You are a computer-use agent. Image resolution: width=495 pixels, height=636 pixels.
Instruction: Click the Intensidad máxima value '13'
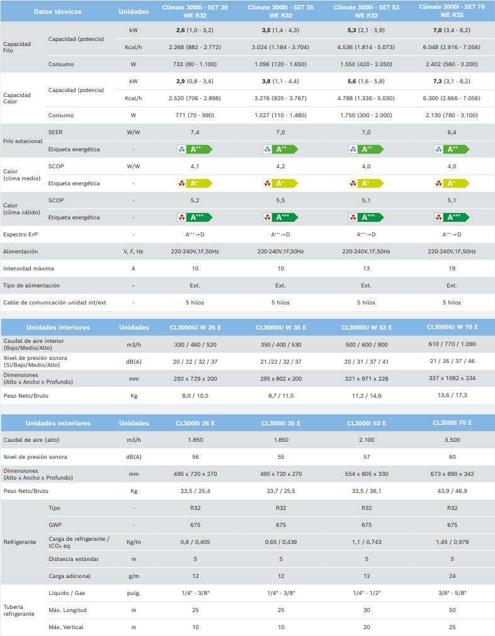tap(366, 269)
